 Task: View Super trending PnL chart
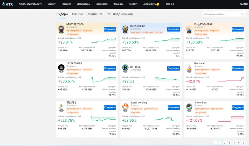coord(167,119)
